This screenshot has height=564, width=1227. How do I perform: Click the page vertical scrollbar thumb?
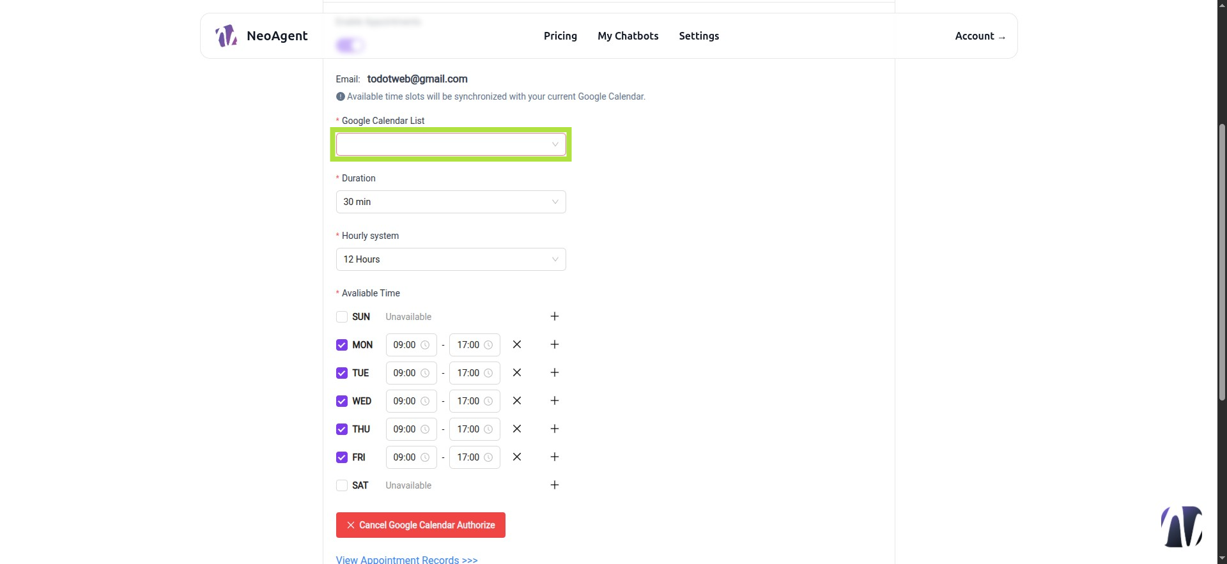pyautogui.click(x=1222, y=262)
